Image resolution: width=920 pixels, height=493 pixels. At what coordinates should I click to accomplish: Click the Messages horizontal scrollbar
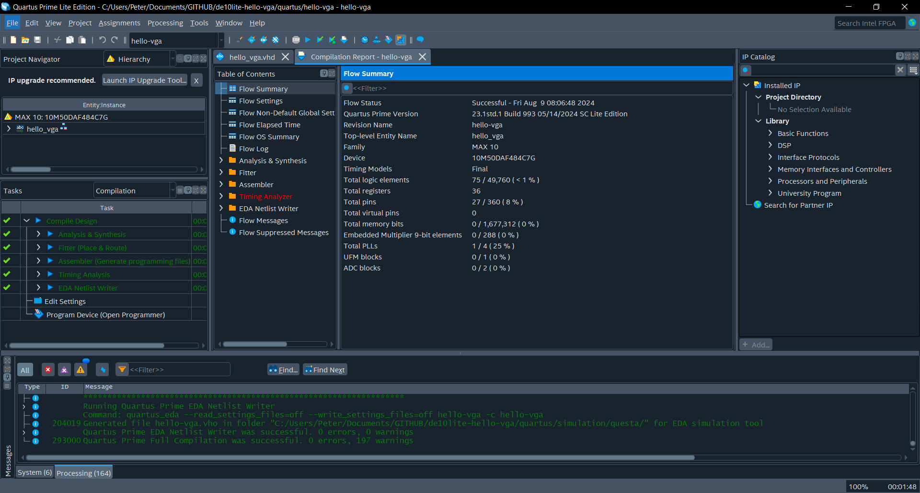pos(359,458)
